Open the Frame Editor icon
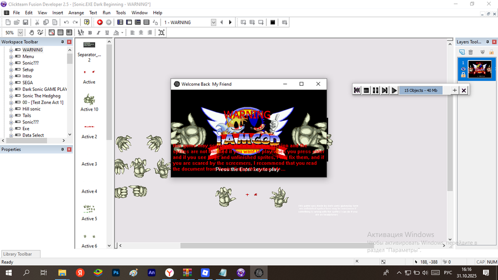Viewport: 498px width, 280px height. tap(129, 22)
